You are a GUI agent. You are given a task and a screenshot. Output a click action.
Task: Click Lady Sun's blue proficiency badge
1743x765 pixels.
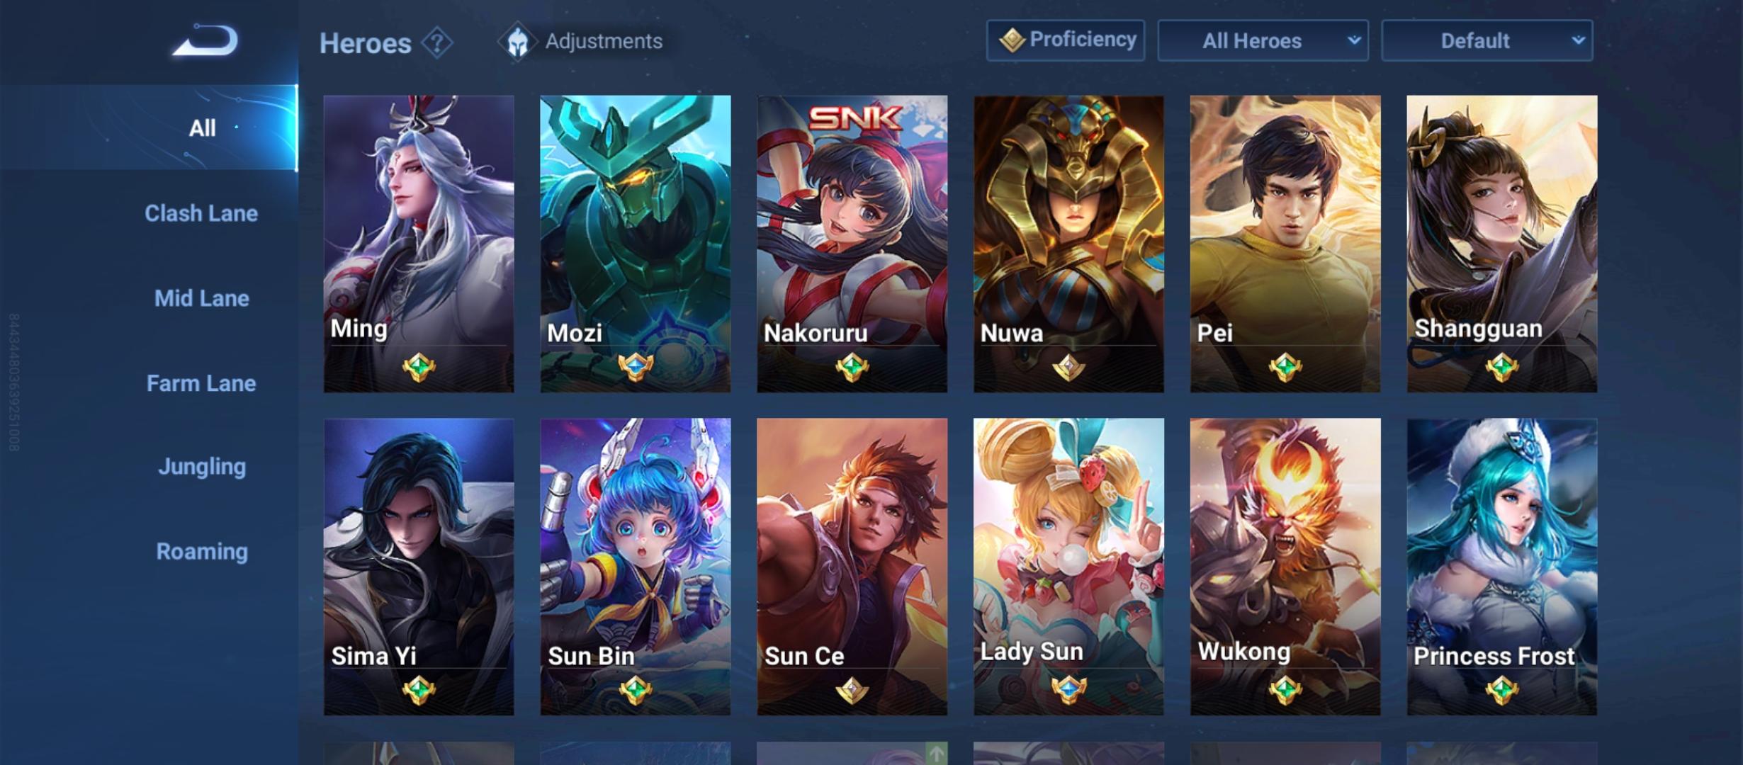point(1068,688)
